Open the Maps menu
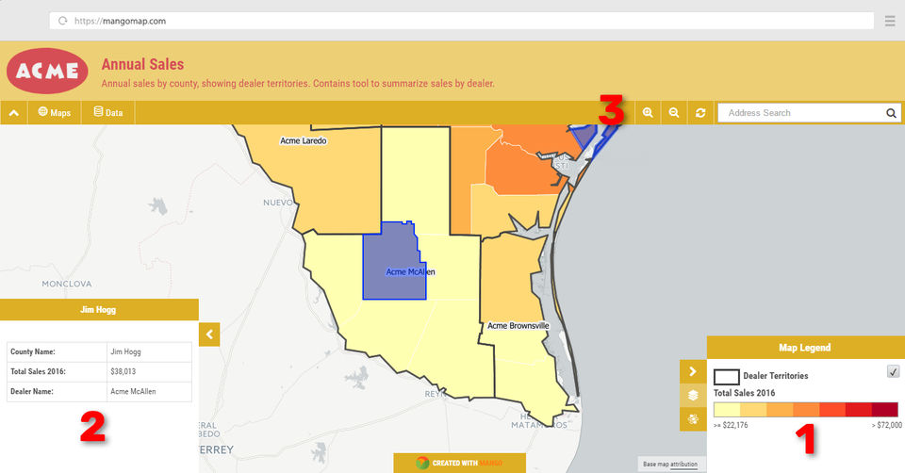 click(55, 112)
